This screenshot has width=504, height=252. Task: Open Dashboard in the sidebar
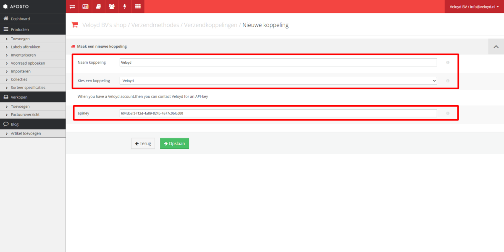[x=20, y=19]
